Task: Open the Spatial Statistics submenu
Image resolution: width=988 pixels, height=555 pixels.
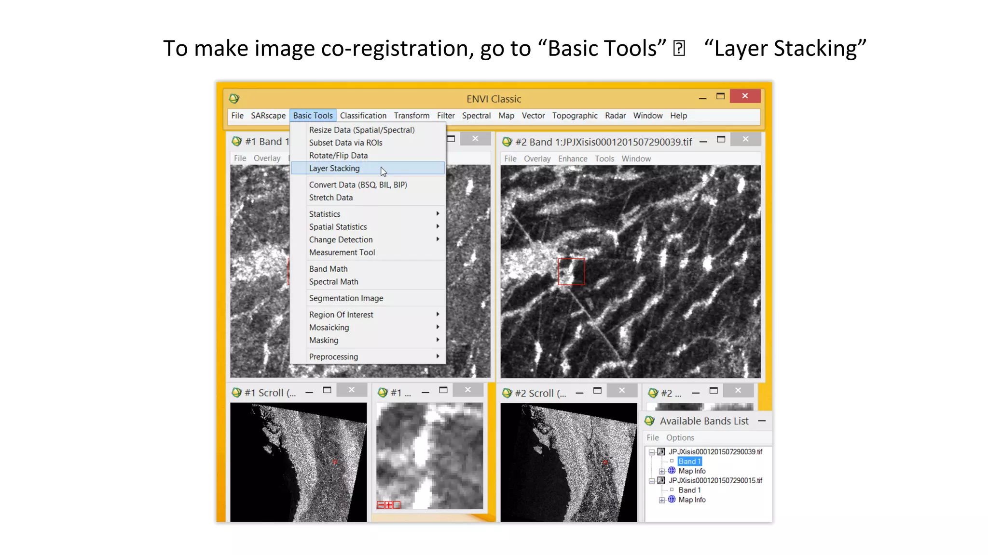Action: tap(368, 226)
